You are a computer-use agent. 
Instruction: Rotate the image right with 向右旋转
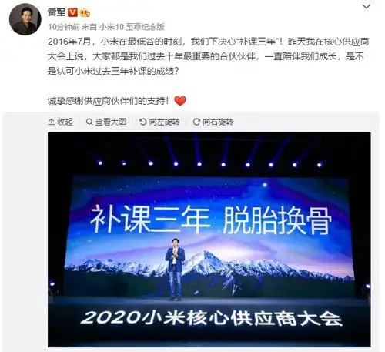[213, 122]
